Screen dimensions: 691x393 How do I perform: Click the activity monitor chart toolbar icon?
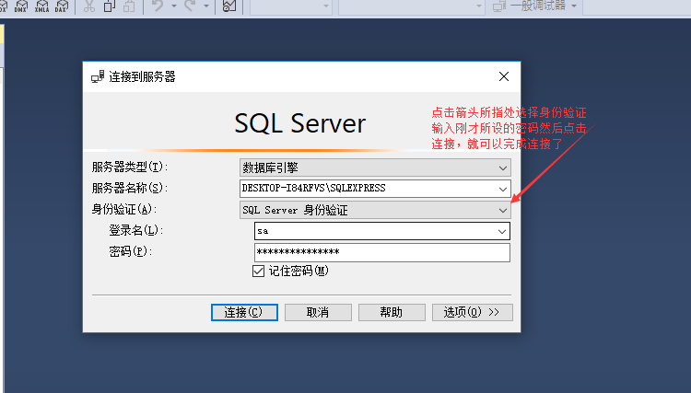(x=229, y=6)
